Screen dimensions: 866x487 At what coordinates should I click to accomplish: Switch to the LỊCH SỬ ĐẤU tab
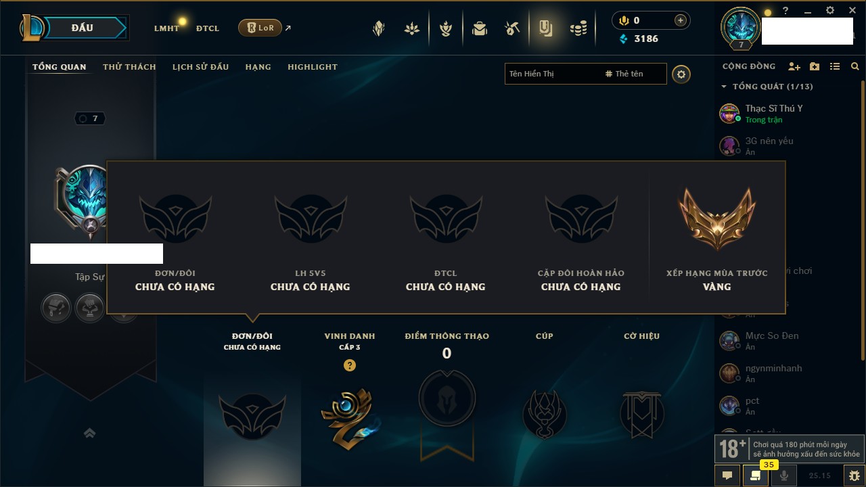200,67
